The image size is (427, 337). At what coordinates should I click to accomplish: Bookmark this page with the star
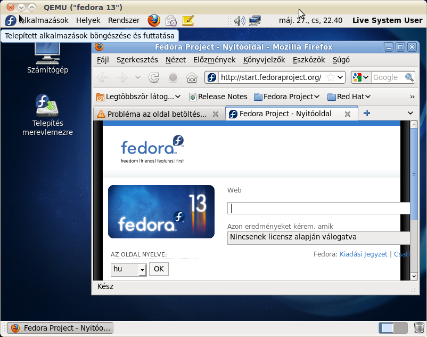[x=330, y=77]
